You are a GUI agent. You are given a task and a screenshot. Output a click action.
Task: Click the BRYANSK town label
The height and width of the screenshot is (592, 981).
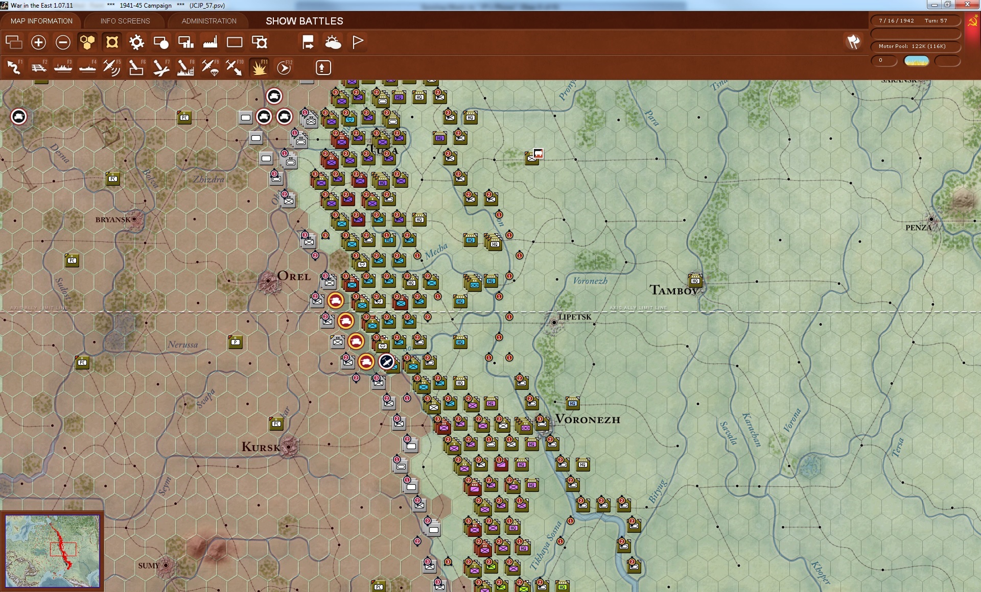(112, 220)
